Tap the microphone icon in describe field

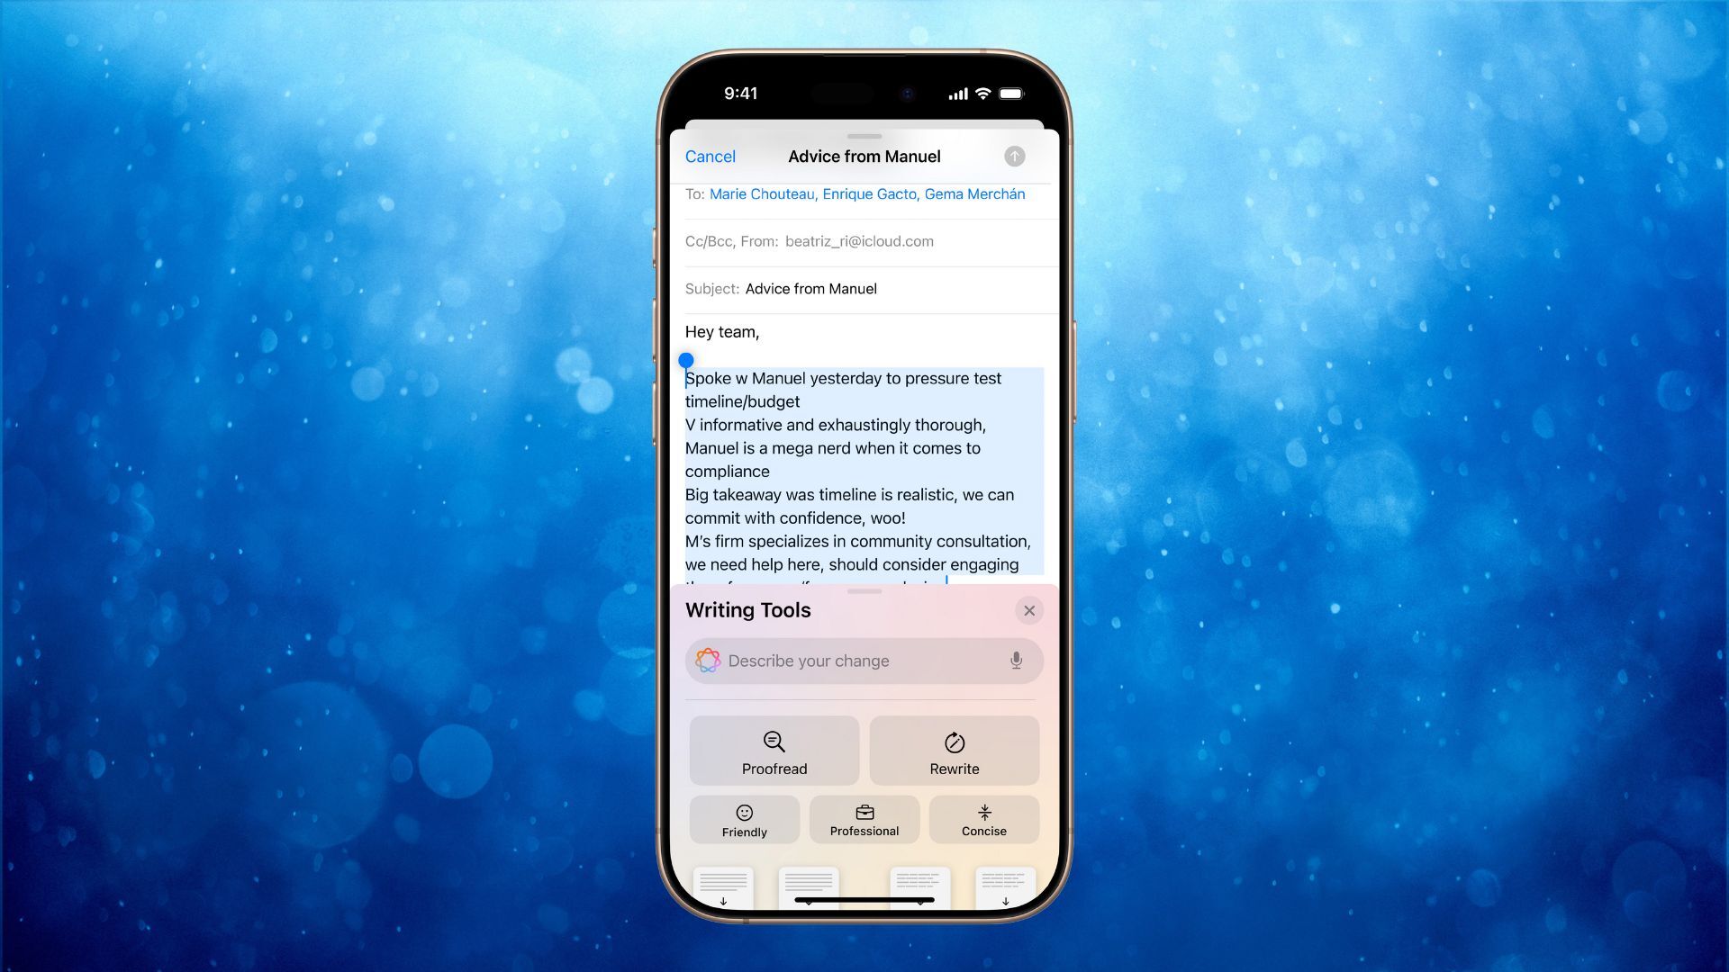tap(1014, 661)
